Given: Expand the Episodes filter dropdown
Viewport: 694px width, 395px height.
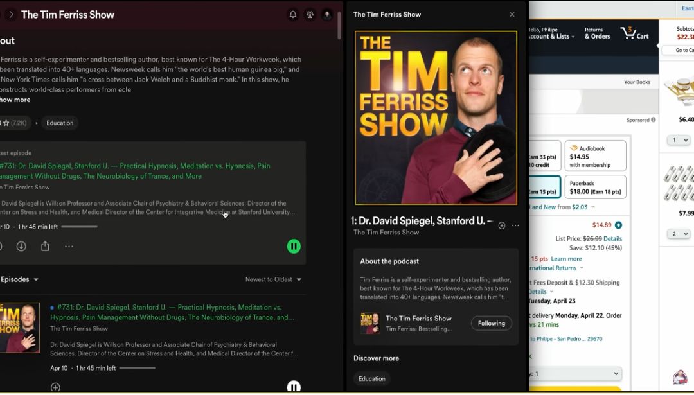Looking at the screenshot, I should [19, 279].
